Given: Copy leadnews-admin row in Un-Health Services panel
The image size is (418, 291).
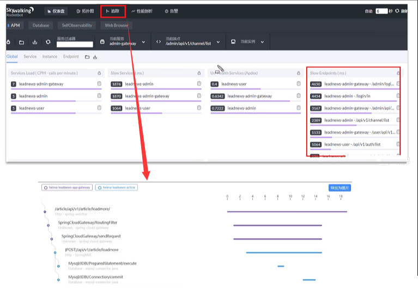Looking at the screenshot, I should coord(299,108).
